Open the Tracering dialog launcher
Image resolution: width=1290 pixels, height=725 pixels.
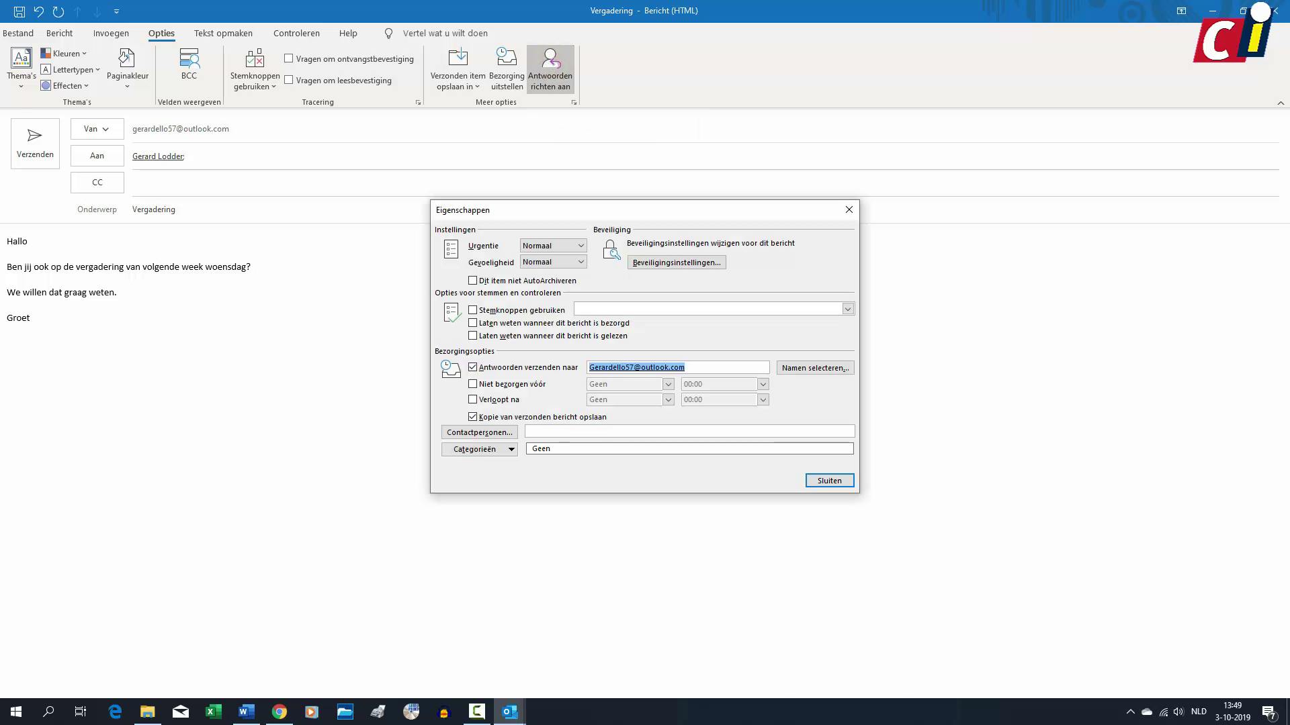pos(418,102)
